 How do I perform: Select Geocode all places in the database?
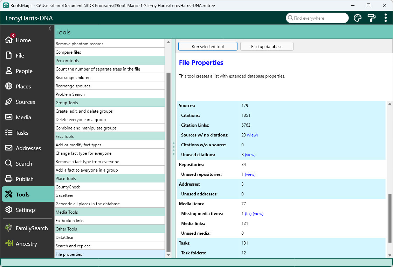point(110,204)
